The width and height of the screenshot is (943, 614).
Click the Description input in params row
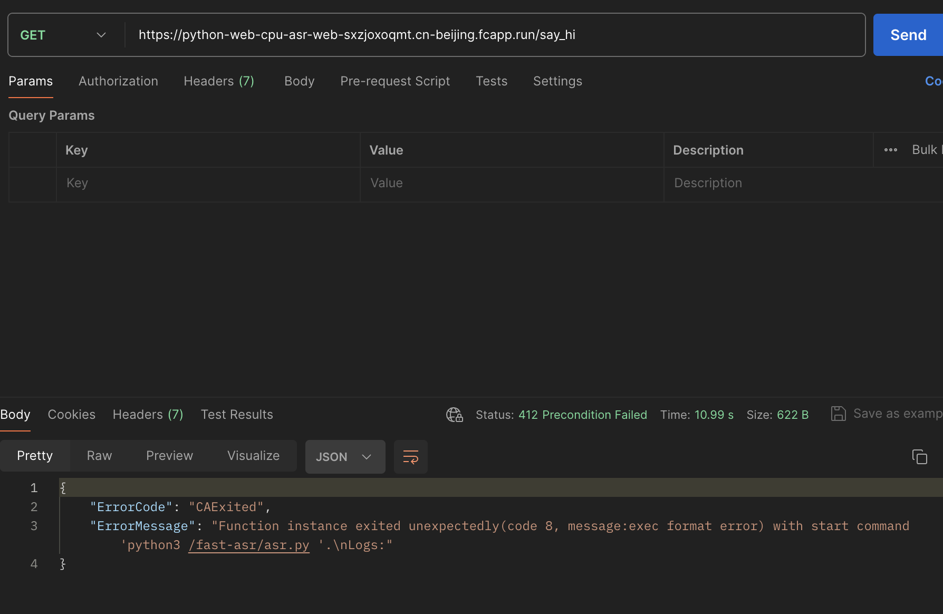click(x=803, y=183)
